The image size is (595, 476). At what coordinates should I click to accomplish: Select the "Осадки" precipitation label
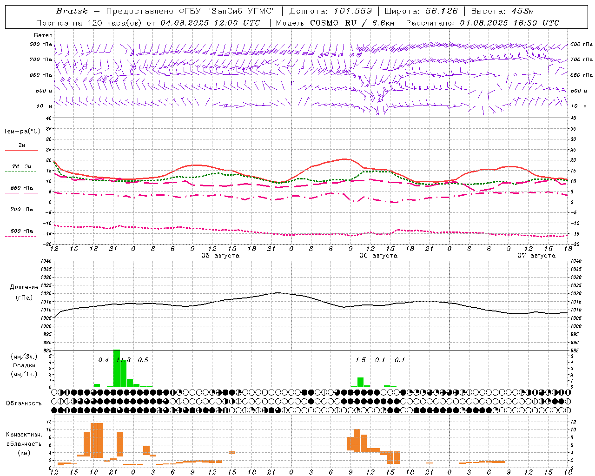tap(24, 365)
